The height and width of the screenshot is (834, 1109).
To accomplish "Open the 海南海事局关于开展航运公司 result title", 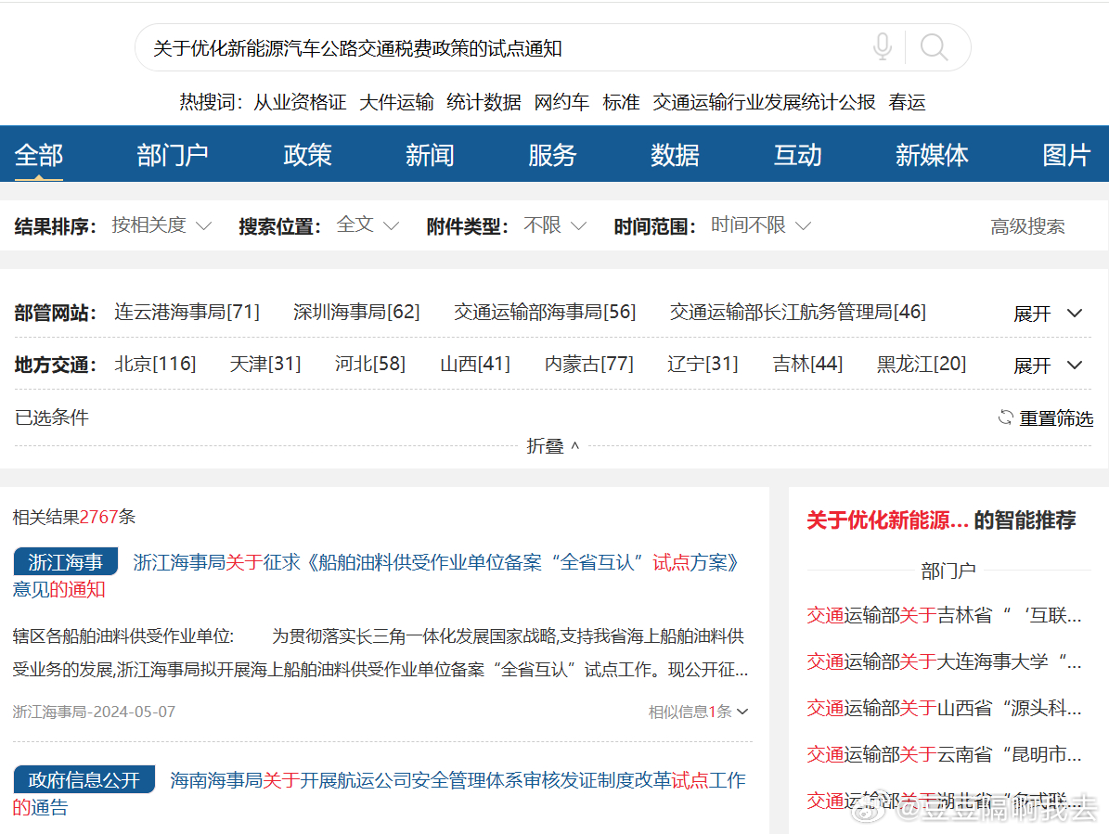I will [458, 780].
